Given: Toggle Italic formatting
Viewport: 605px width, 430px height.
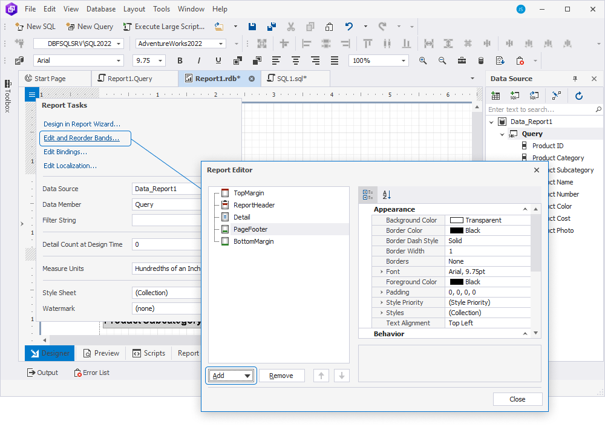Looking at the screenshot, I should tap(199, 60).
